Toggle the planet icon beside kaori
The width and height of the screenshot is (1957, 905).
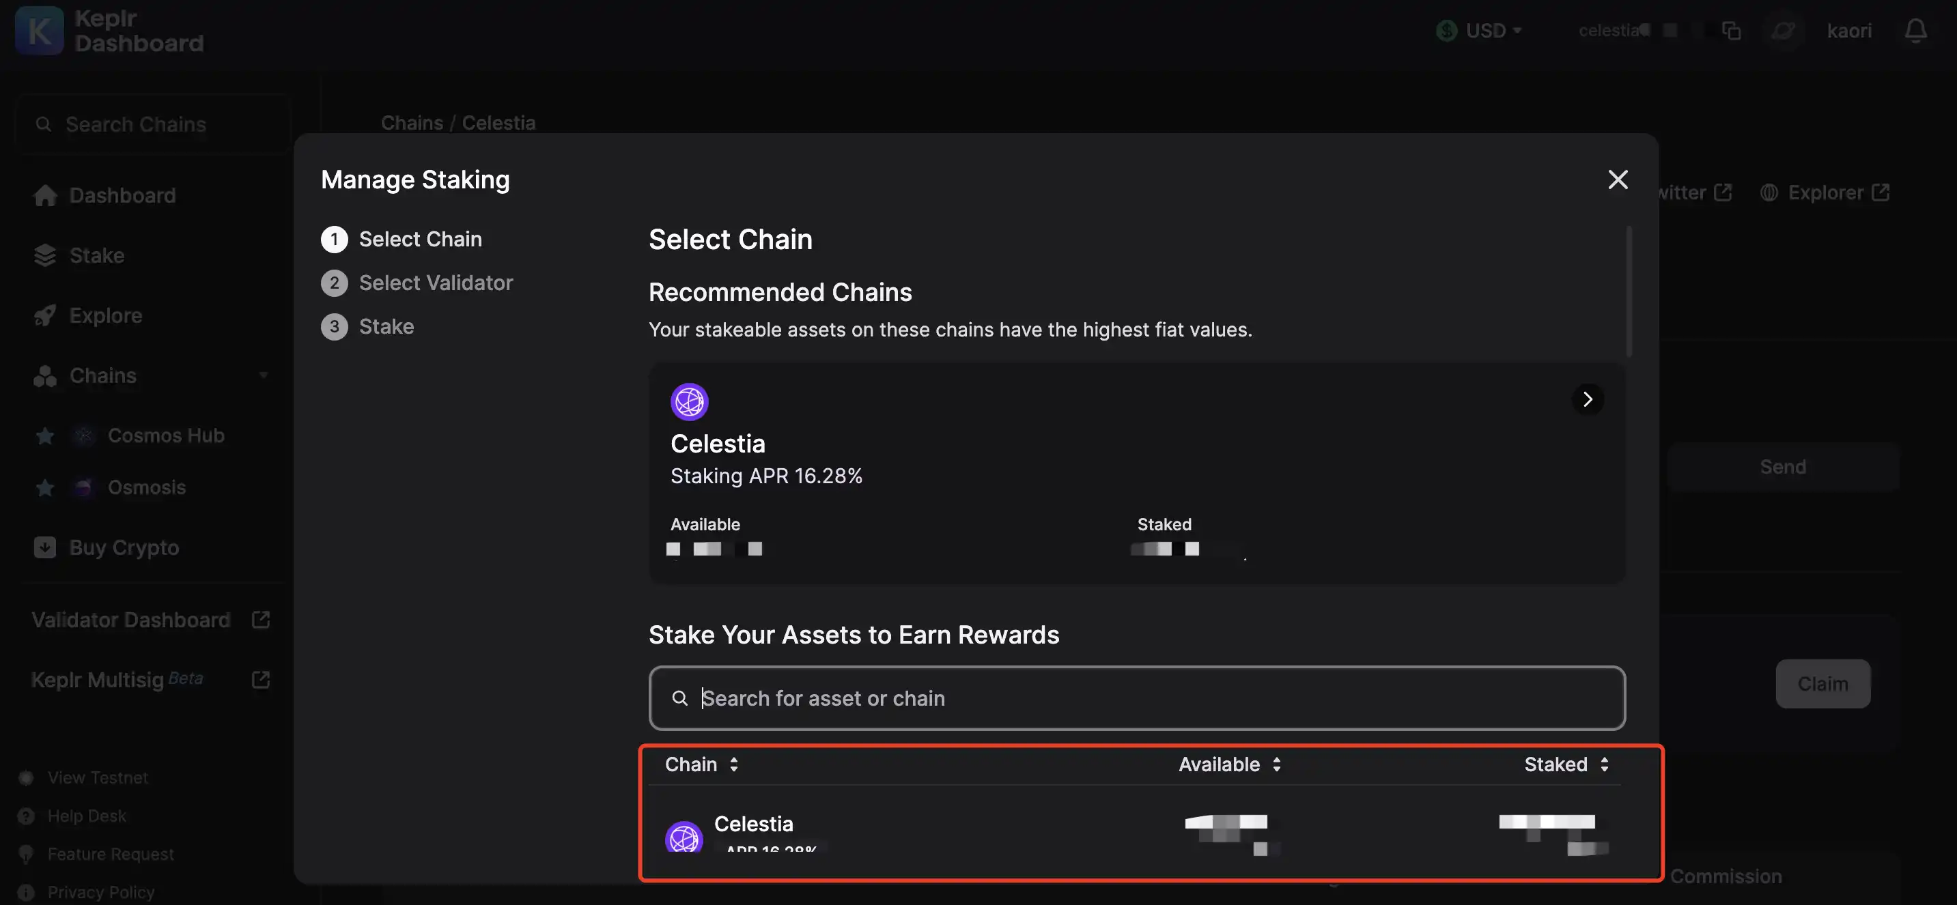1782,30
